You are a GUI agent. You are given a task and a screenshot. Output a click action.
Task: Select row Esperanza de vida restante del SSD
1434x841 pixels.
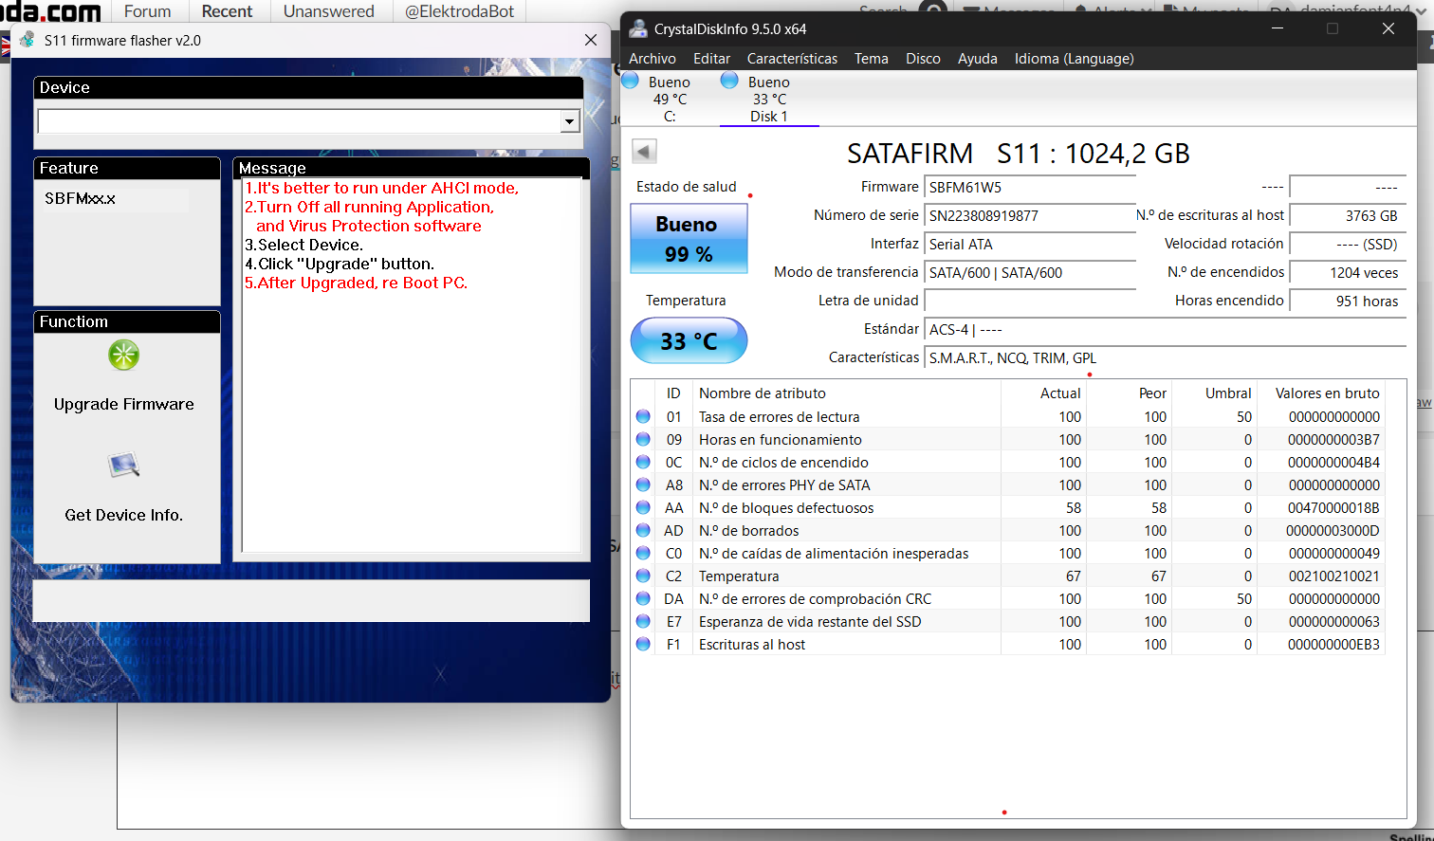(1008, 621)
